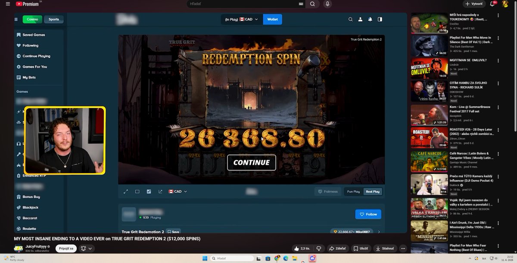Open options for MGFITMAN SE OMLUVIL video

tap(498, 60)
